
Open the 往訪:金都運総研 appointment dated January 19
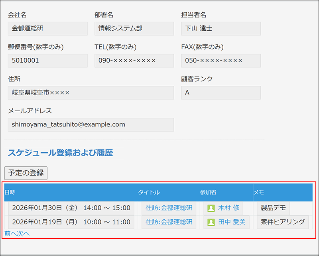169,222
